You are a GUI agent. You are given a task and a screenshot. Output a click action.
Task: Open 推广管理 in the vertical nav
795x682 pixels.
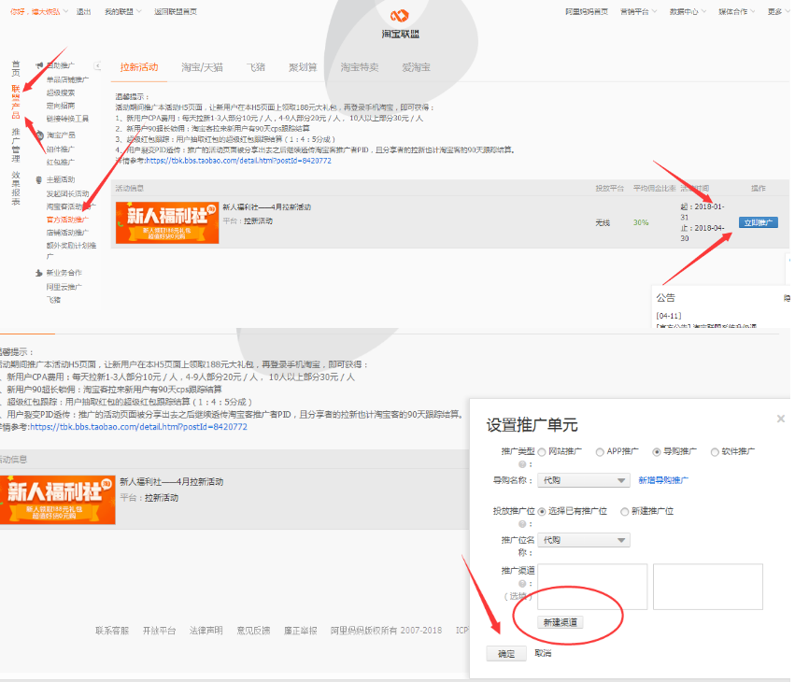point(16,145)
